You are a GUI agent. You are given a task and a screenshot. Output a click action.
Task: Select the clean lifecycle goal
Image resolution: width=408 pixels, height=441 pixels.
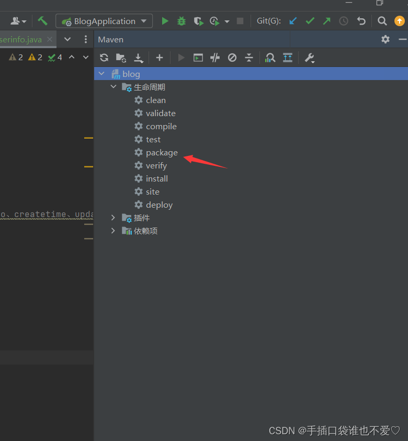156,100
